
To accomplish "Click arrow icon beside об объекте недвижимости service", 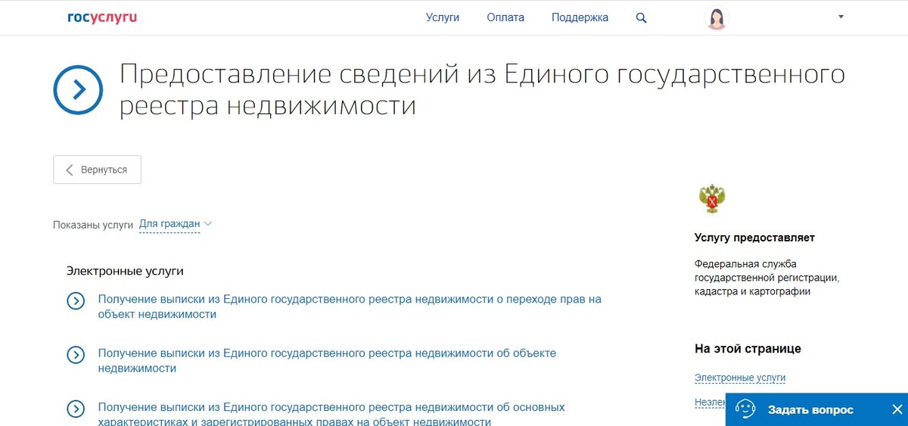I will pyautogui.click(x=76, y=355).
